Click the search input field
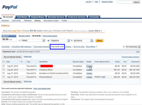 click(x=125, y=2)
